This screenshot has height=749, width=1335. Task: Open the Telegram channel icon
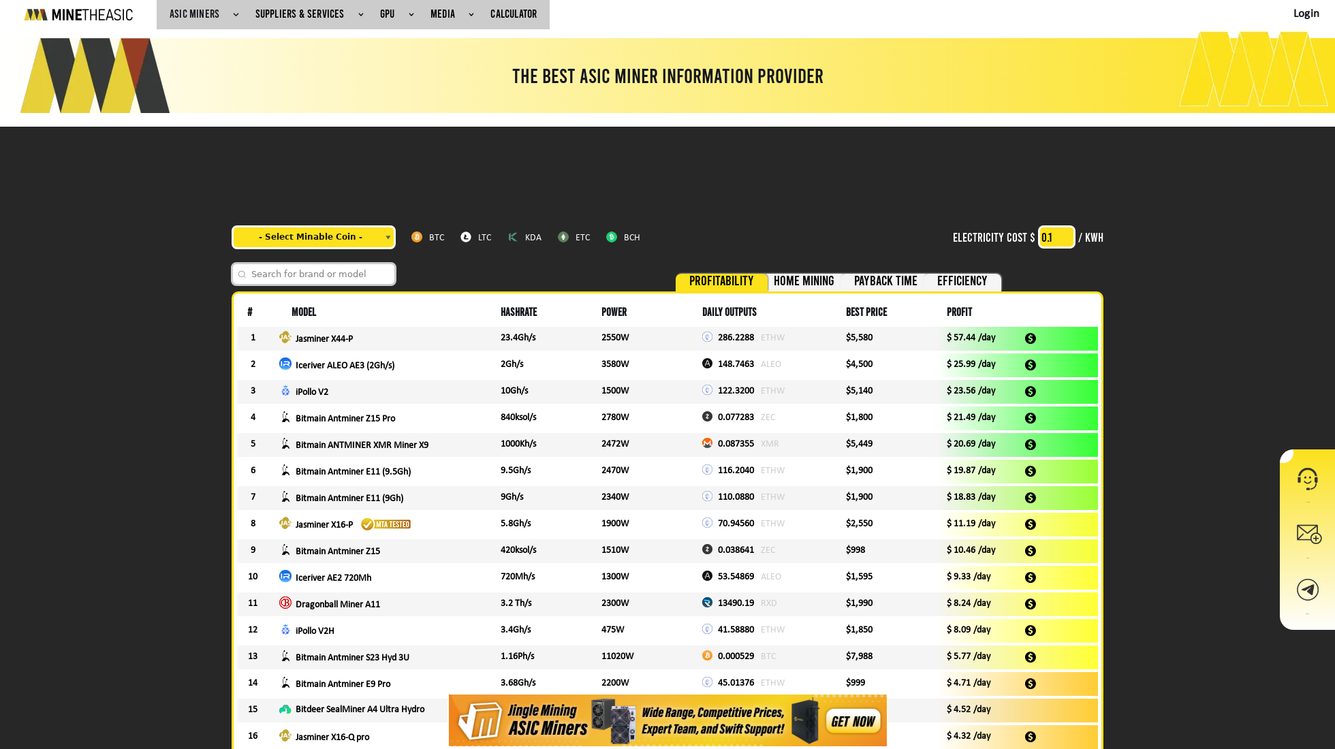pos(1307,590)
